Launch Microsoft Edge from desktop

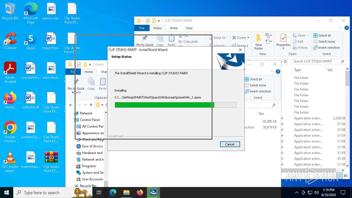pos(31,13)
